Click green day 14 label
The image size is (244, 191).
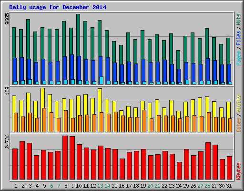[107, 186]
